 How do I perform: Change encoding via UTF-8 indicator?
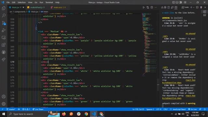pos(159,109)
